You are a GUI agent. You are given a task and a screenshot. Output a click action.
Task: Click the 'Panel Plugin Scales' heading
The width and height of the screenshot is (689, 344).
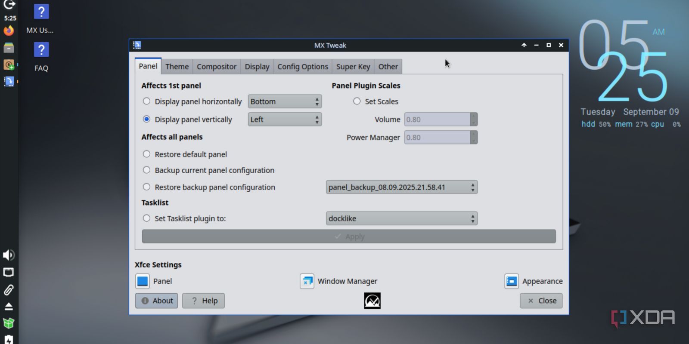coord(366,86)
